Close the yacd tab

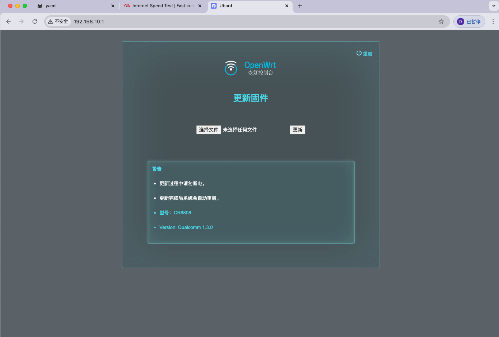click(x=113, y=6)
